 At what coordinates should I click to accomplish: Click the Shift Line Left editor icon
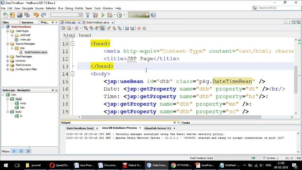click(x=127, y=28)
